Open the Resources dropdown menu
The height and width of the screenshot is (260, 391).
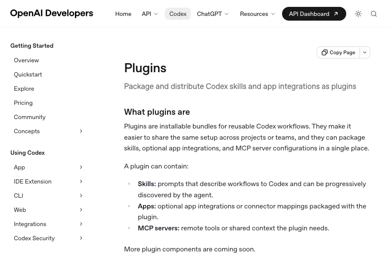(254, 14)
